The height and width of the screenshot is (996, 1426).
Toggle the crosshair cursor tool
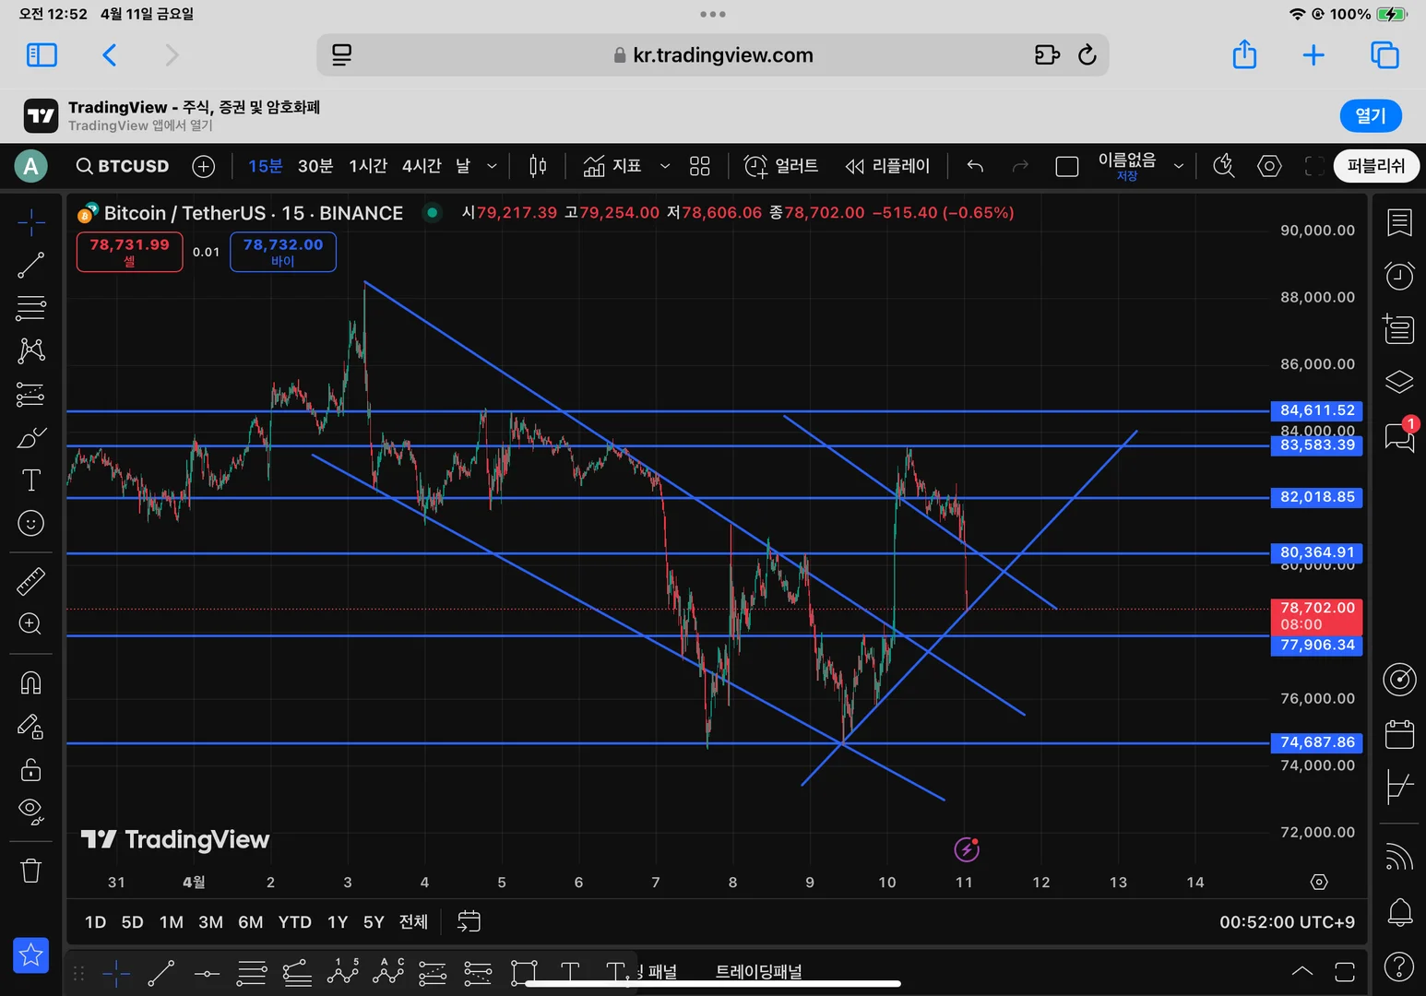[x=30, y=222]
